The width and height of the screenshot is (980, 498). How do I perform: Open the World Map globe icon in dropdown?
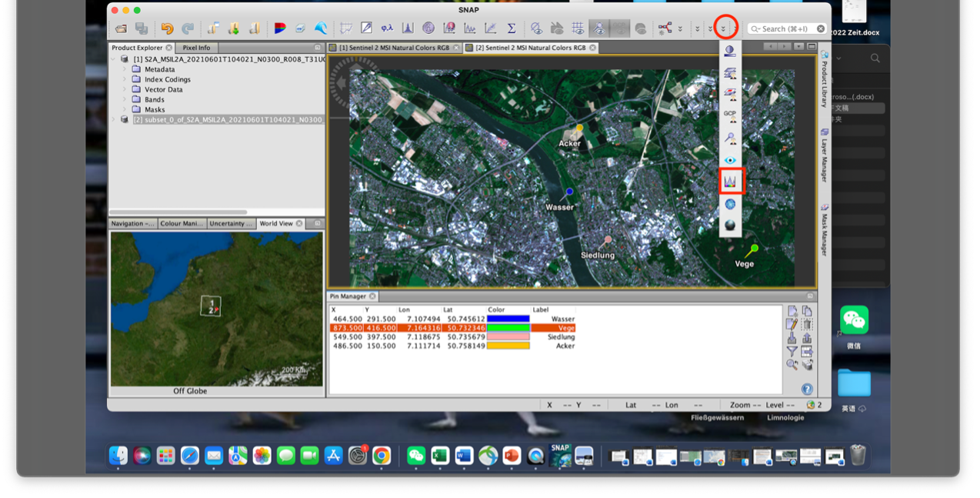click(x=730, y=204)
